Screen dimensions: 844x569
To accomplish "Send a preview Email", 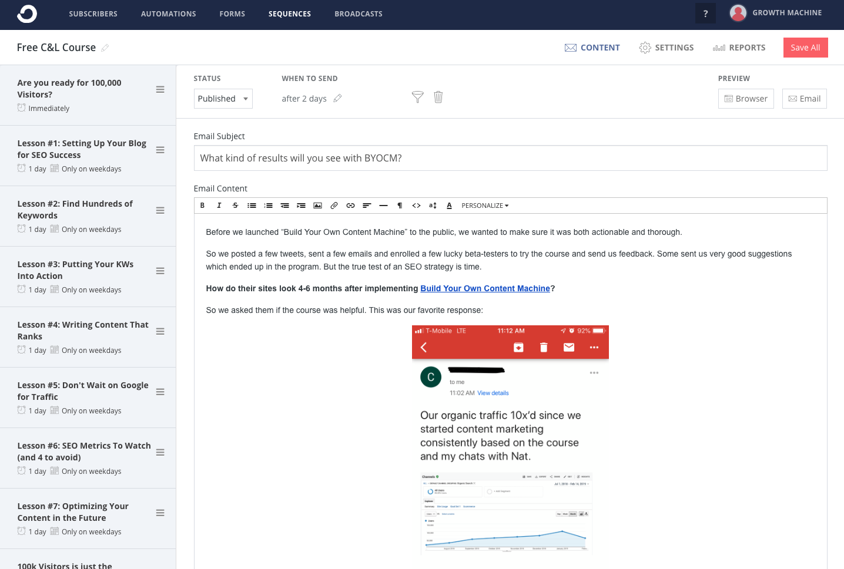I will pyautogui.click(x=804, y=99).
